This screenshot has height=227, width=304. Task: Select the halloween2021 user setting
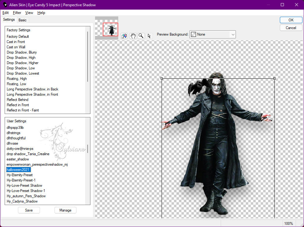[x=18, y=170]
